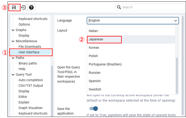Open User Interface preferences

pyautogui.click(x=29, y=52)
